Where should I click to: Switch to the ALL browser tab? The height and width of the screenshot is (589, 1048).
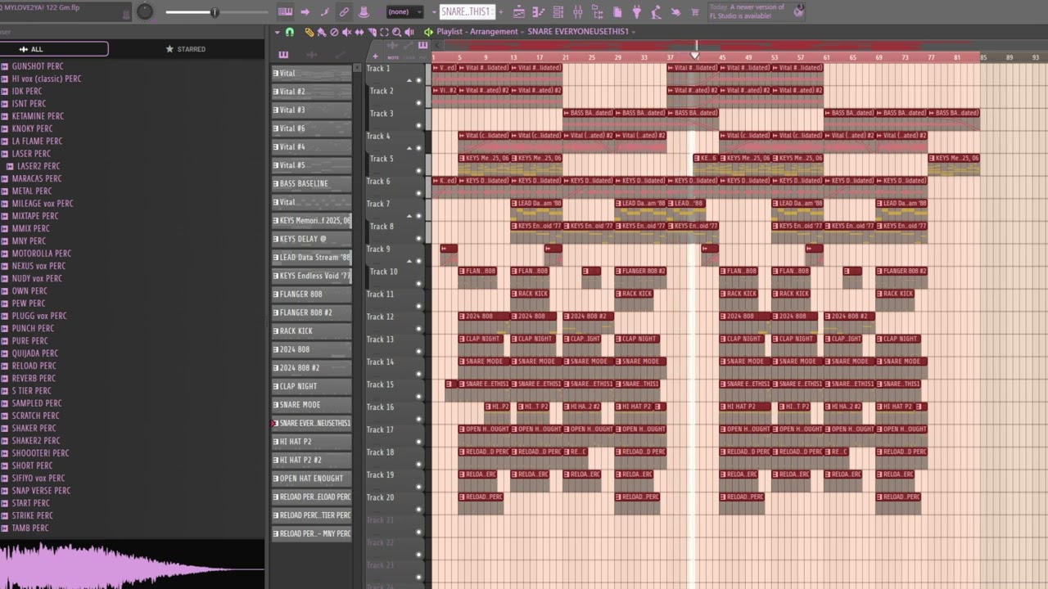click(x=32, y=49)
